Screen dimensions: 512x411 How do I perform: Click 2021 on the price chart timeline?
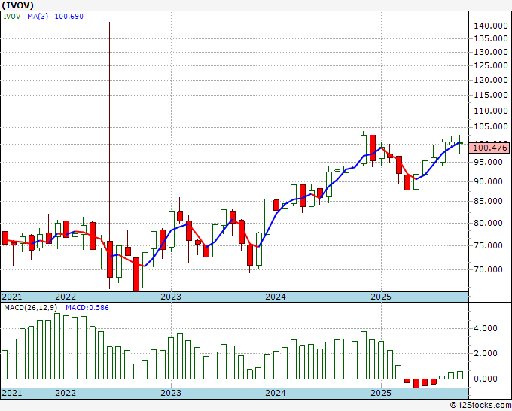[x=12, y=297]
